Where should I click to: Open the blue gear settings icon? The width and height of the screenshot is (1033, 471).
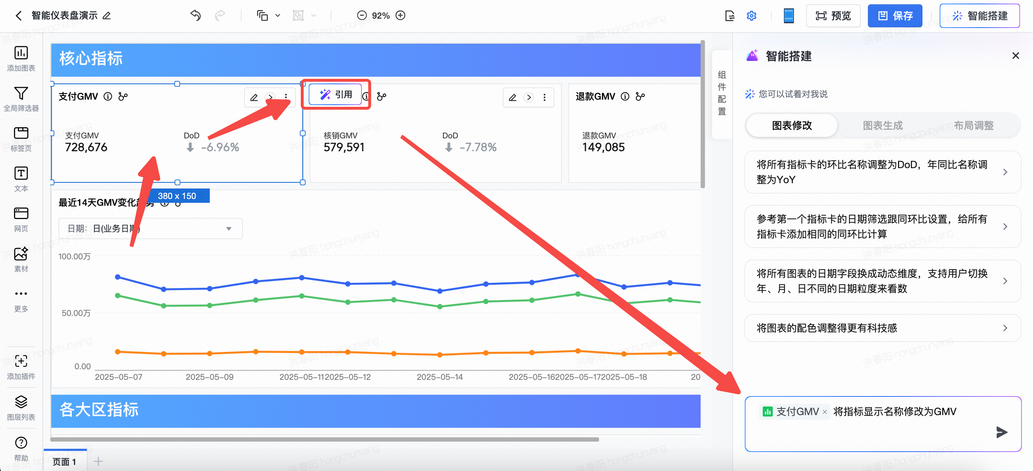coord(751,16)
